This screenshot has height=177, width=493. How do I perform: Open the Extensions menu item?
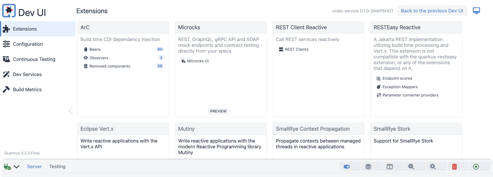pos(38,29)
